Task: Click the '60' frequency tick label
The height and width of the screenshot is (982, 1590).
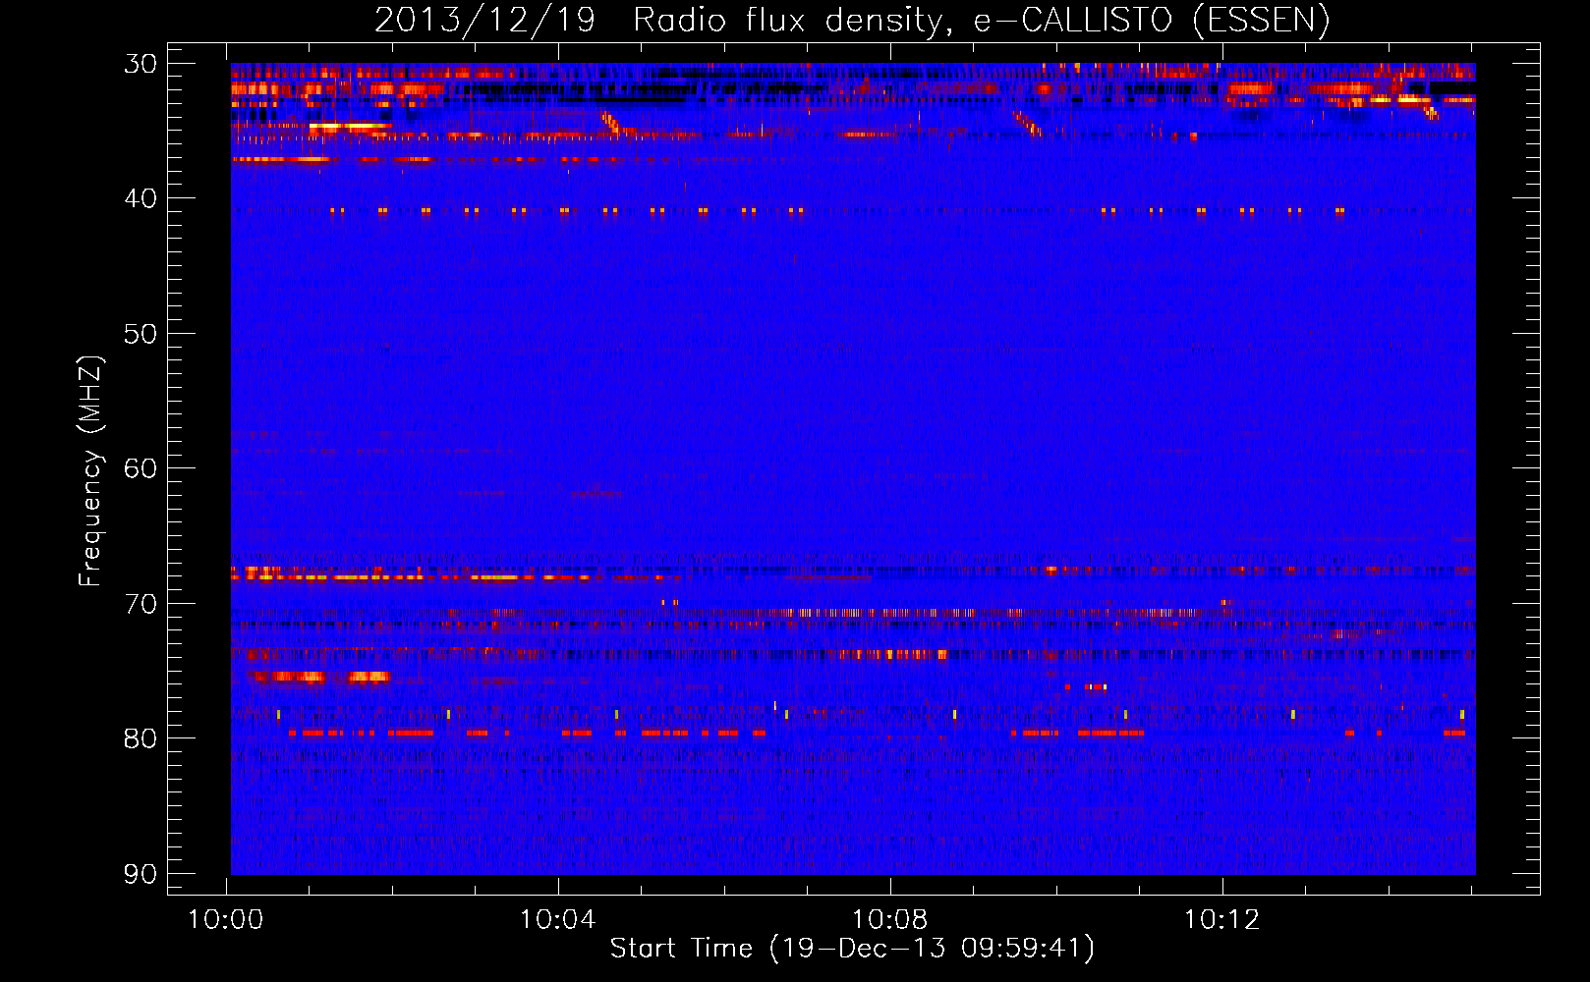Action: [x=140, y=468]
